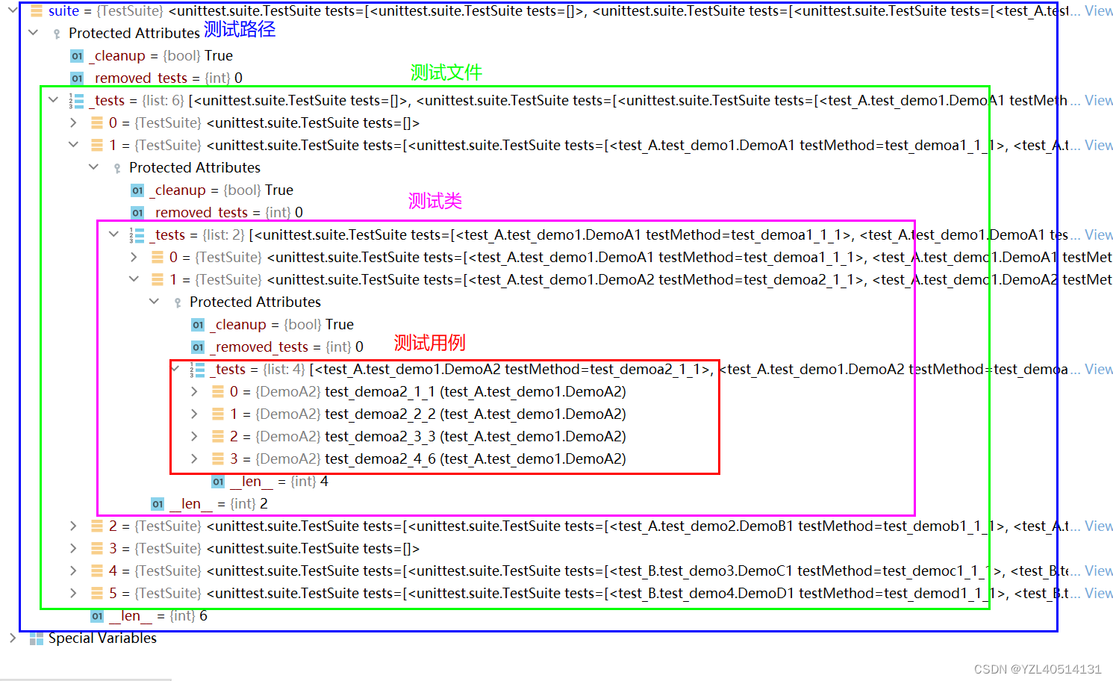This screenshot has width=1113, height=681.
Task: Click the object icon of 1 = {TestSuite} in list: 6
Action: (x=96, y=146)
